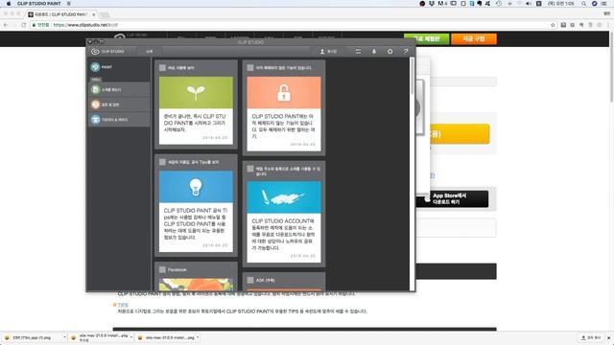
Task: Go back using the browser back arrow
Action: pos(6,25)
